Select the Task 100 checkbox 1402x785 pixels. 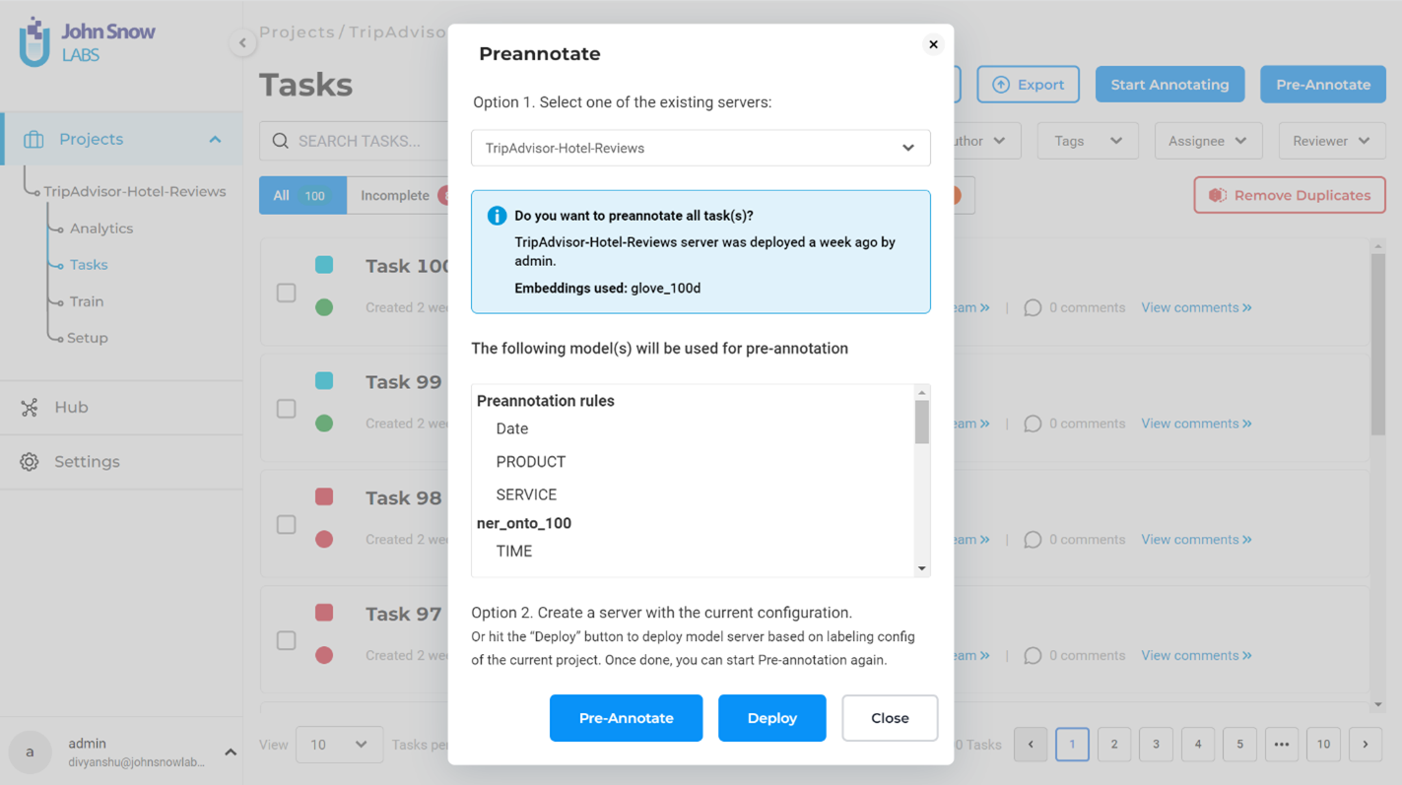pyautogui.click(x=286, y=293)
